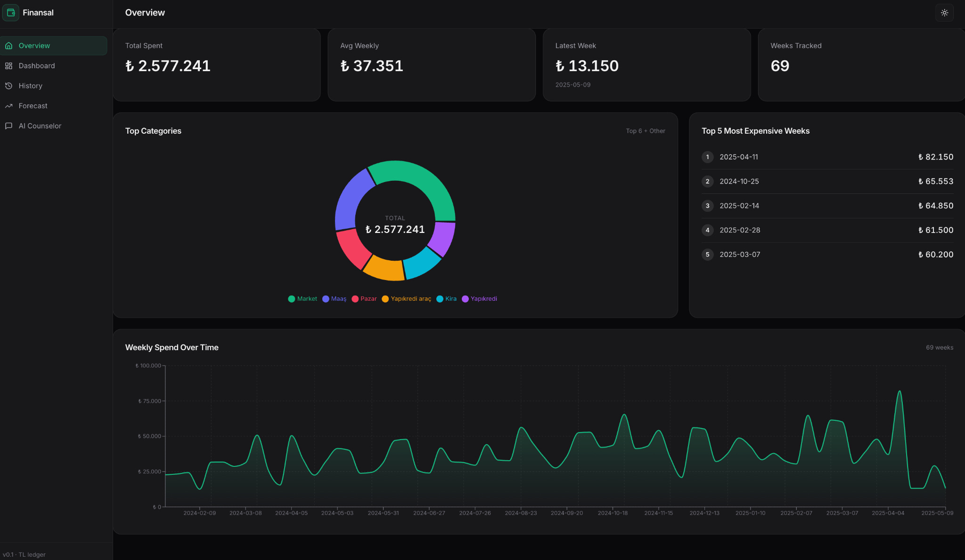
Task: Click the cyan Kira legend dot
Action: pyautogui.click(x=440, y=299)
